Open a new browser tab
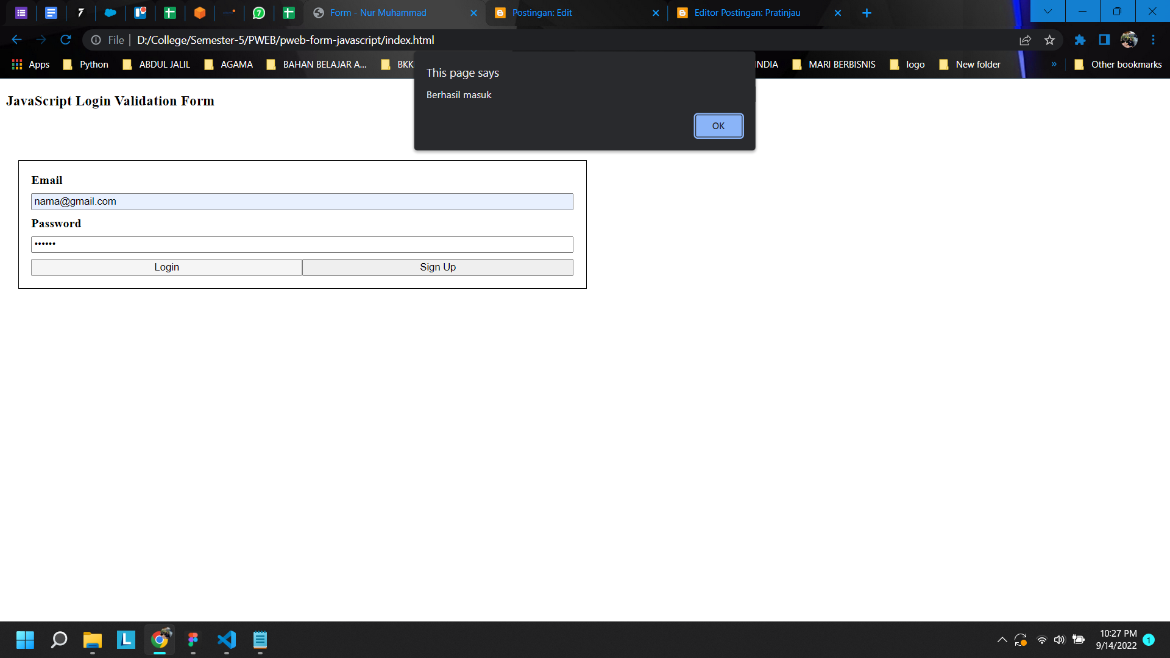The width and height of the screenshot is (1170, 658). coord(867,13)
